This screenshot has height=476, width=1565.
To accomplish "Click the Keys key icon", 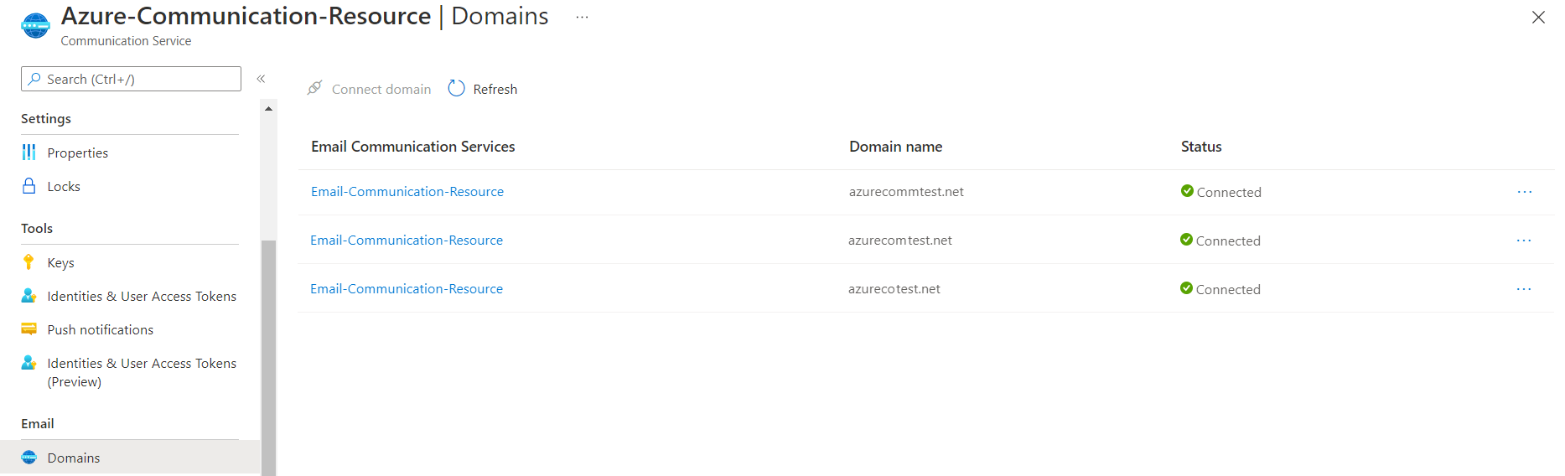I will point(29,261).
